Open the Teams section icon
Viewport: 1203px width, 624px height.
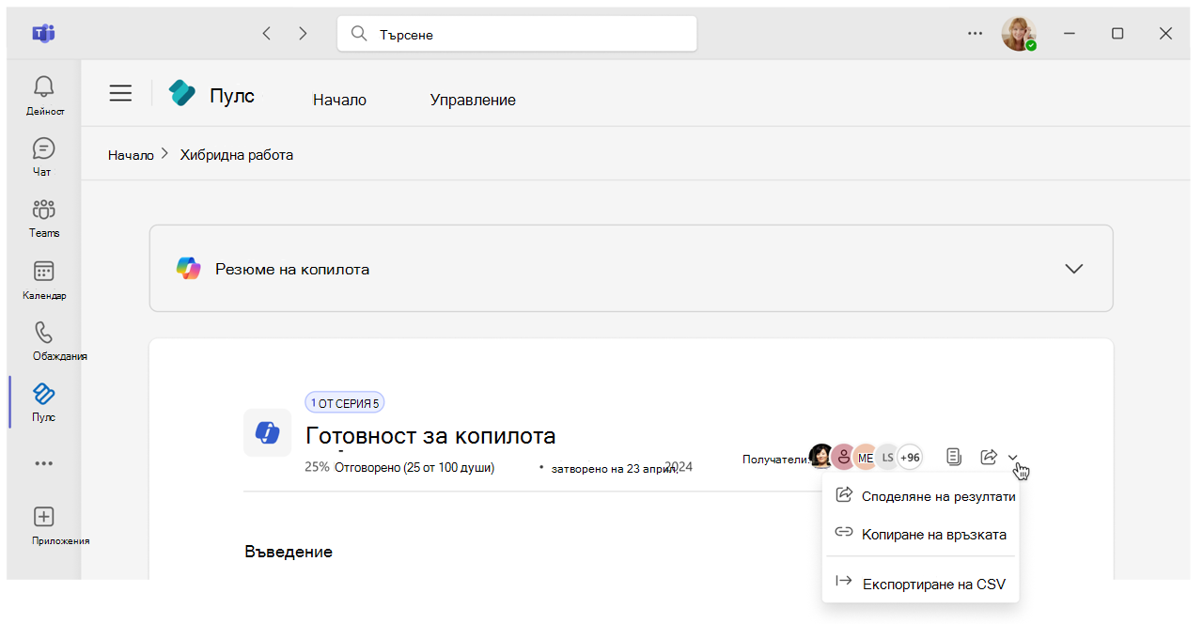[43, 210]
